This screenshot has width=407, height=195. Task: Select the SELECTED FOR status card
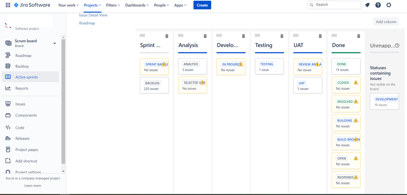193,85
